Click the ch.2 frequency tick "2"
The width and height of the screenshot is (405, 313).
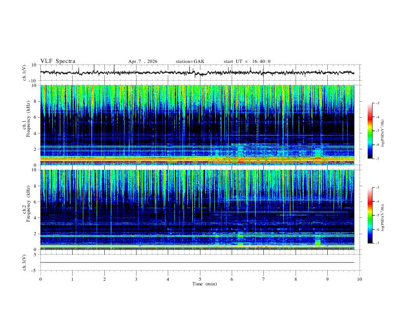35,234
